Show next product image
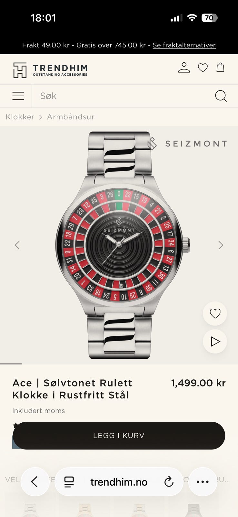 (221, 245)
